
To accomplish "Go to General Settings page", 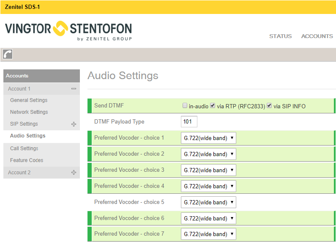I will [x=29, y=100].
